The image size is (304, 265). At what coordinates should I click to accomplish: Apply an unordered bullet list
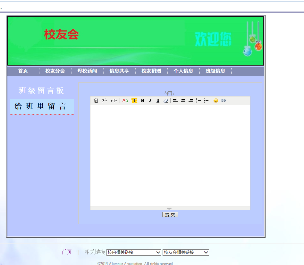click(x=206, y=100)
